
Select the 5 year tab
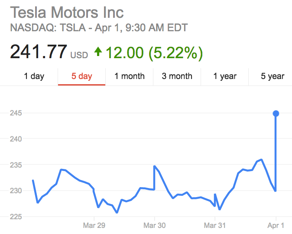click(272, 76)
